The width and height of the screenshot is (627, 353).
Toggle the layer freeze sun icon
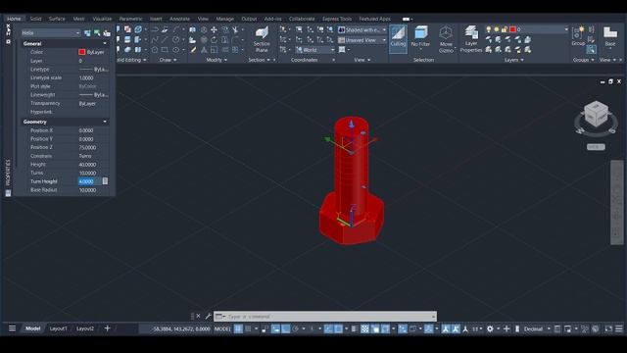497,29
